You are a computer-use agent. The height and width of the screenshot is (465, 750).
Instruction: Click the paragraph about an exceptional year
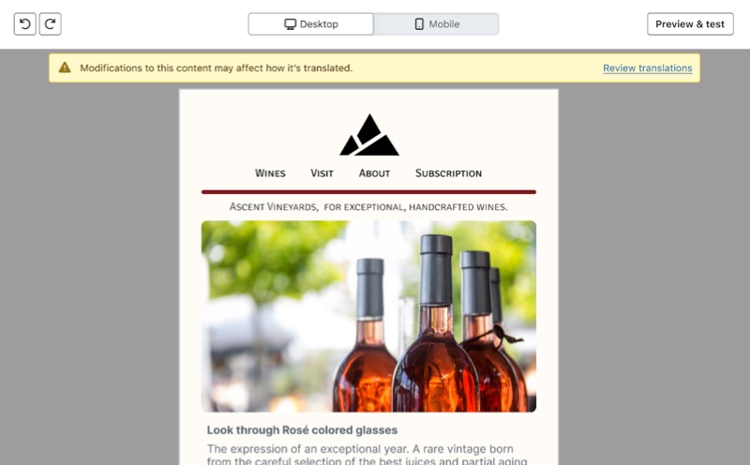[367, 455]
